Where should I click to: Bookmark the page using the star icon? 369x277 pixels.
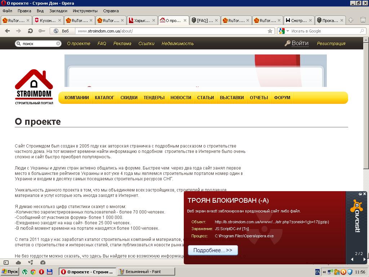click(x=270, y=31)
